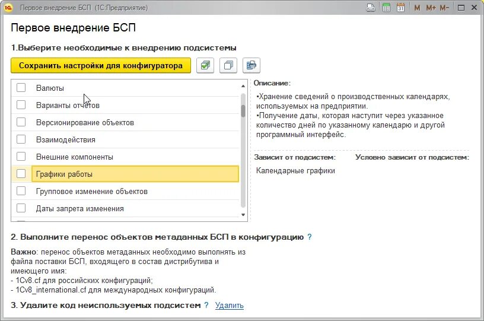Click the print list icon button
This screenshot has width=484, height=321.
(x=251, y=65)
